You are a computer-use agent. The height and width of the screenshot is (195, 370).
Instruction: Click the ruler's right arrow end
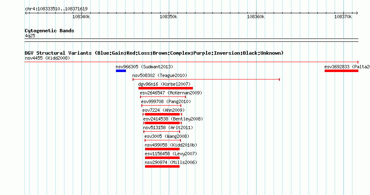[x=357, y=13]
